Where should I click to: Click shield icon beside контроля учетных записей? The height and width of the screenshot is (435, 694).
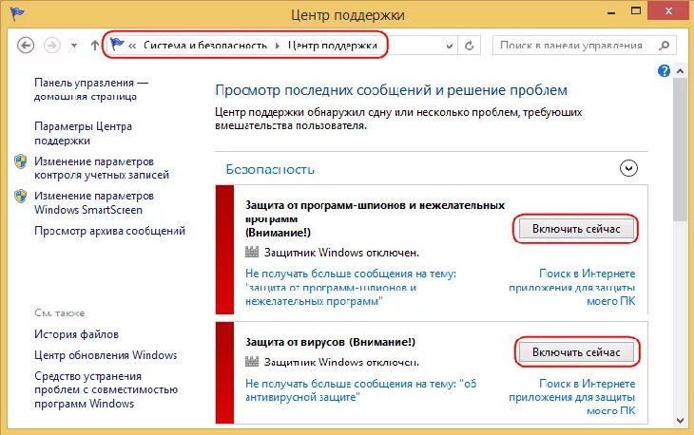[20, 161]
